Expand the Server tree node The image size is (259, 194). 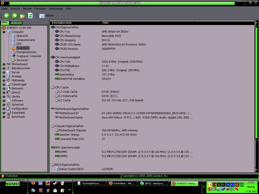pos(4,72)
